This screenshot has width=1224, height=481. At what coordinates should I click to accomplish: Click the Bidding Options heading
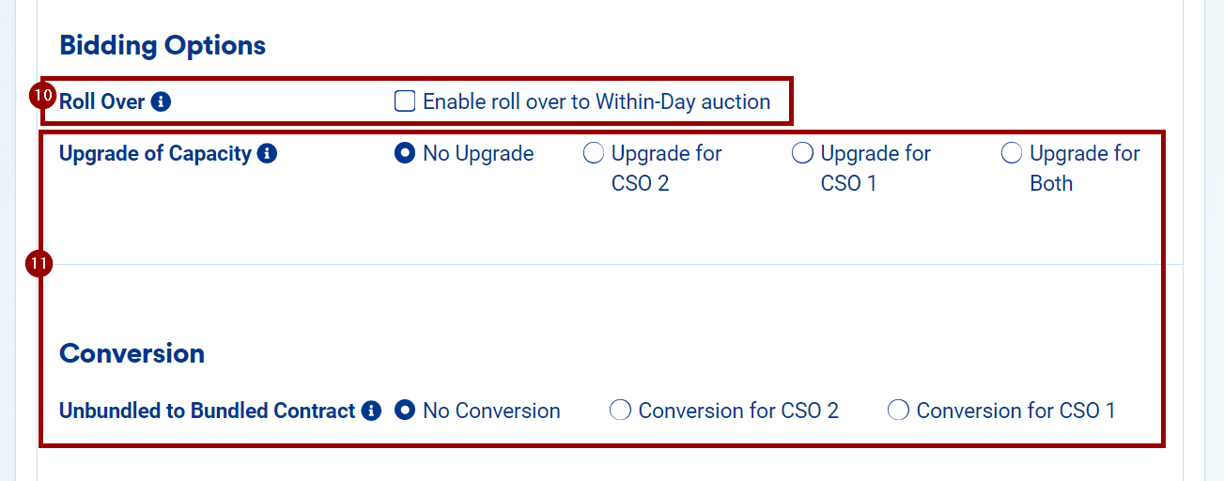tap(163, 45)
